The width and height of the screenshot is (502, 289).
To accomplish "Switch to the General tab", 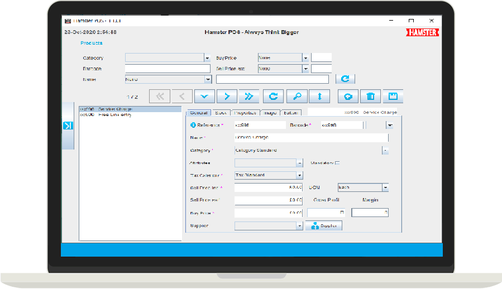I will click(198, 113).
